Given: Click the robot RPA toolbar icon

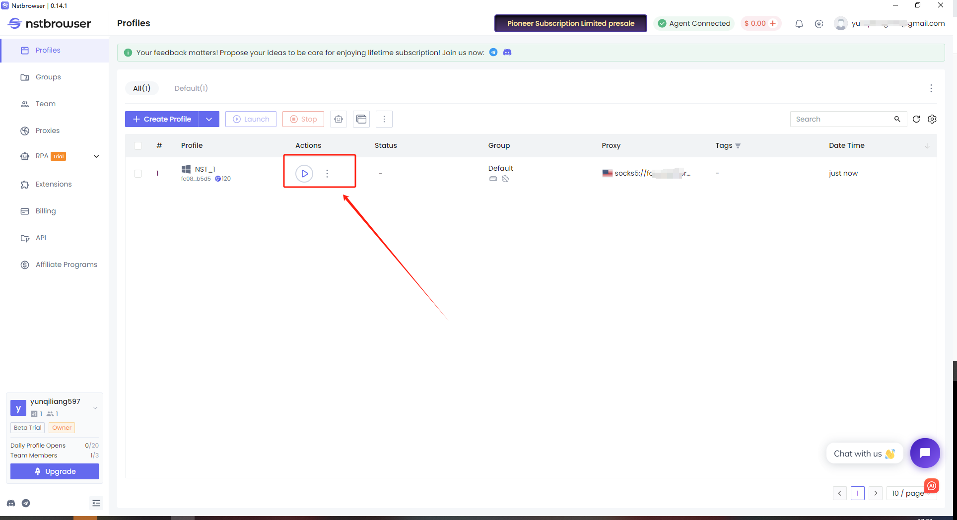Looking at the screenshot, I should click(x=339, y=119).
